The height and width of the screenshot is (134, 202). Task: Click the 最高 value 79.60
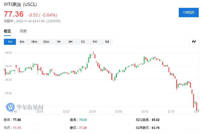83,120
